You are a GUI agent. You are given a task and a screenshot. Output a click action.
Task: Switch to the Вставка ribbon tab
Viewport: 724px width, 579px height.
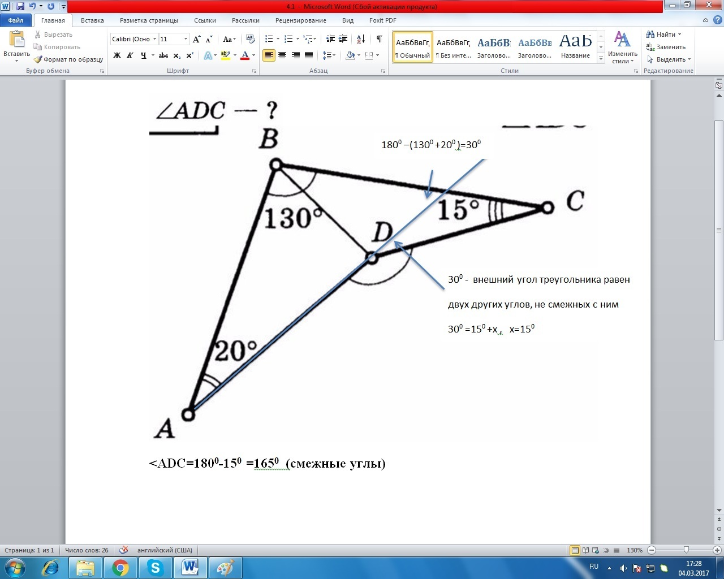point(92,20)
